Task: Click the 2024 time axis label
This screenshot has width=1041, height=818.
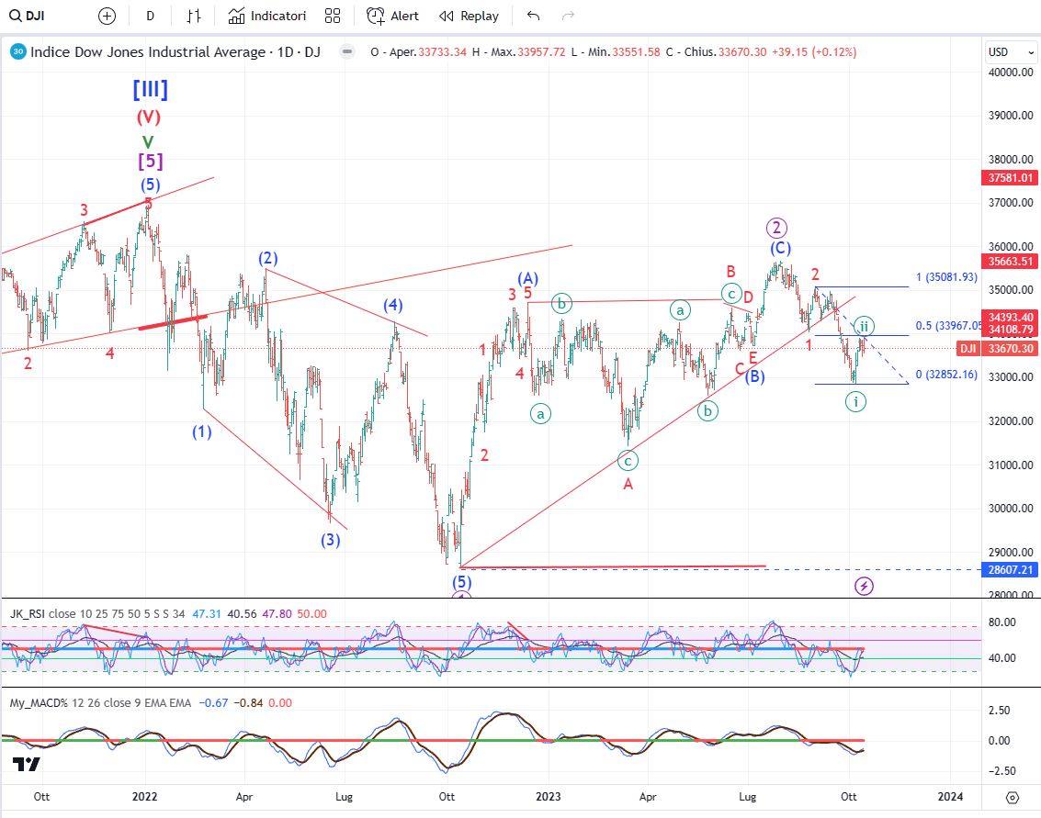Action: pos(950,797)
